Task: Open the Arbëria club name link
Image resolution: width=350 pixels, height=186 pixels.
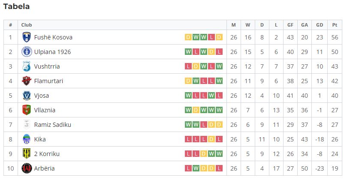Action: (44, 168)
